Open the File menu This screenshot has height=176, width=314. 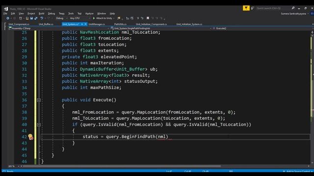[5, 14]
